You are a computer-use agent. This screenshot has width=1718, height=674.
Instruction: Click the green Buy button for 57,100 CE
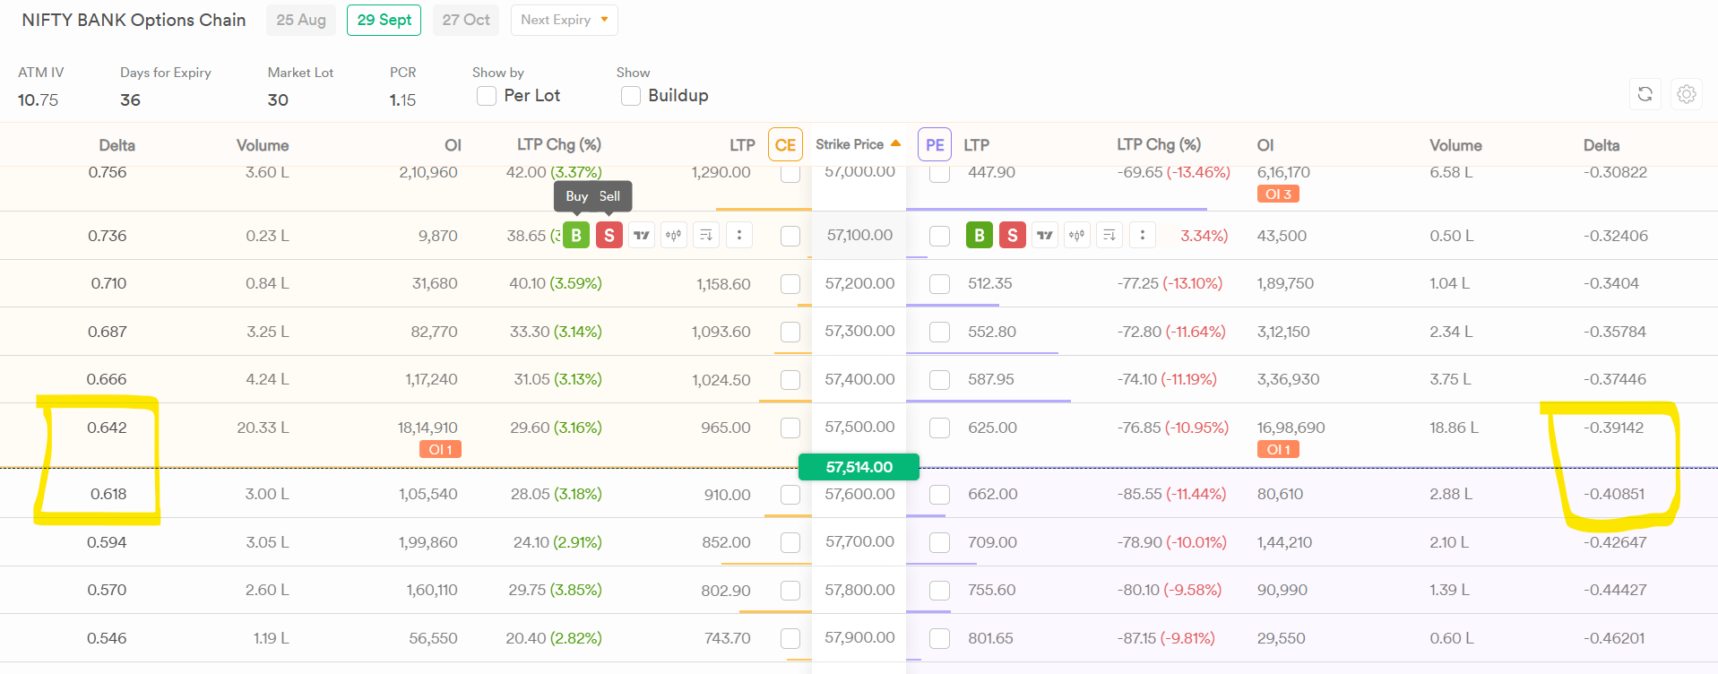tap(576, 236)
